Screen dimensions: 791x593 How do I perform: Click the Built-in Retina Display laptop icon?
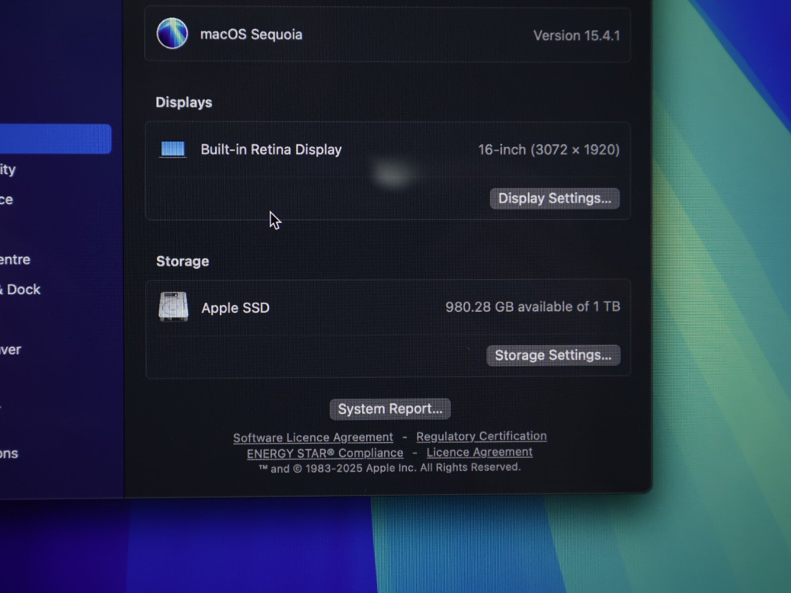pos(173,149)
